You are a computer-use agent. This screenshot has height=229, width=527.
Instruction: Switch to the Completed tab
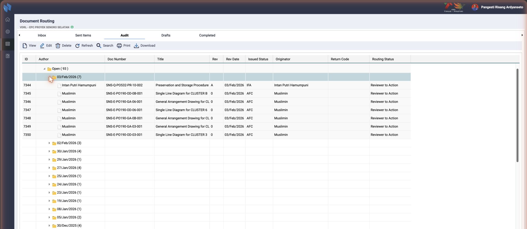[207, 35]
